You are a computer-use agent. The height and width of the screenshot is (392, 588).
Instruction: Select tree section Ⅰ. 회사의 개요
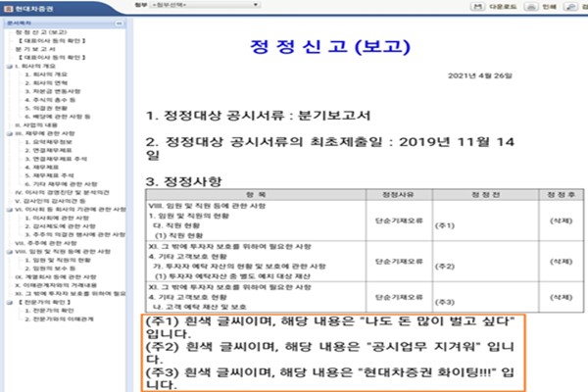pyautogui.click(x=35, y=66)
